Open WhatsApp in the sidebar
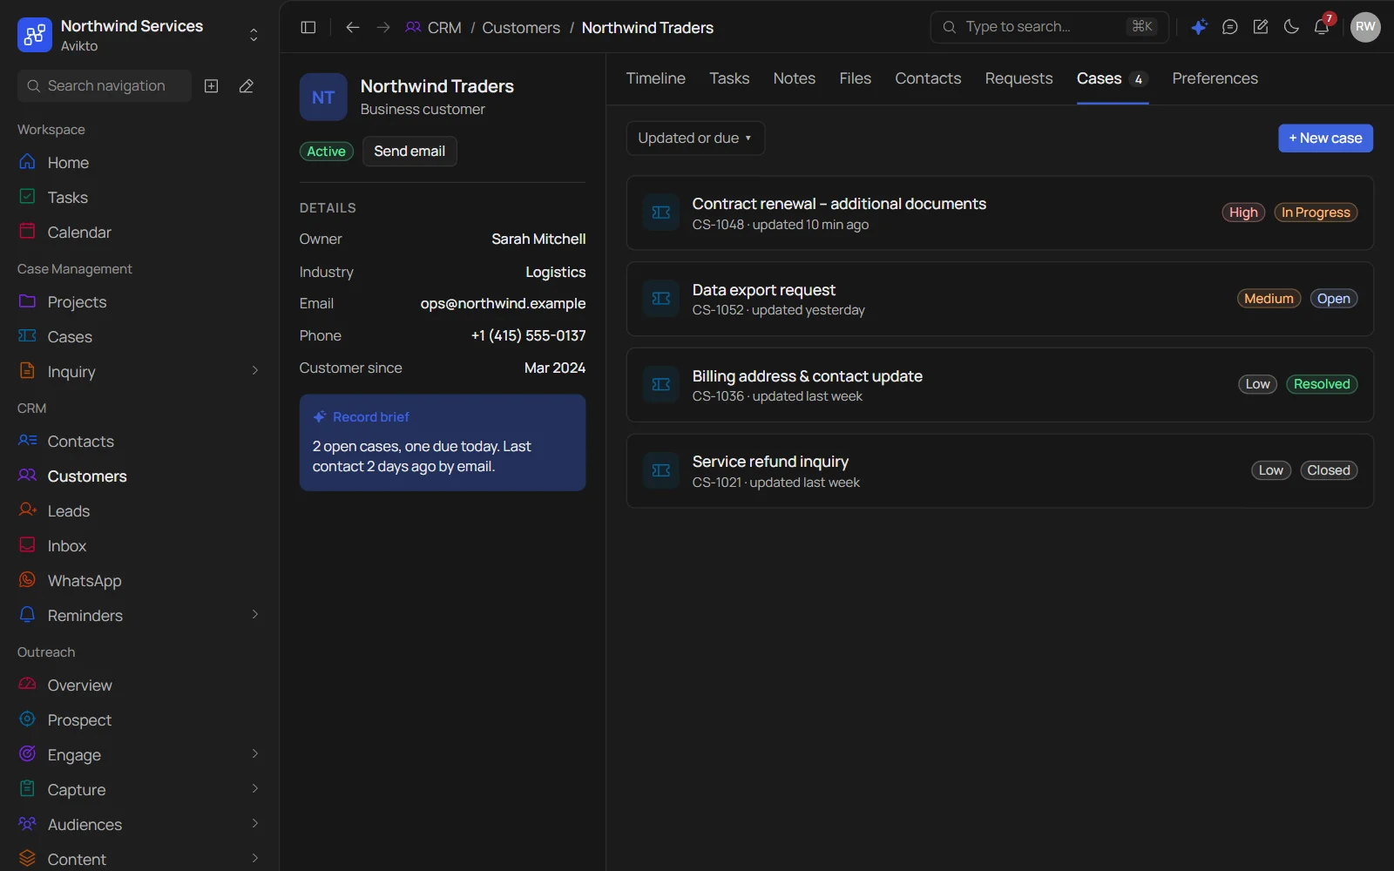The image size is (1394, 871). tap(139, 581)
